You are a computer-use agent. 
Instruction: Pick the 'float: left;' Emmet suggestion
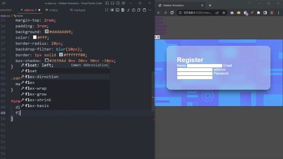click(x=65, y=65)
